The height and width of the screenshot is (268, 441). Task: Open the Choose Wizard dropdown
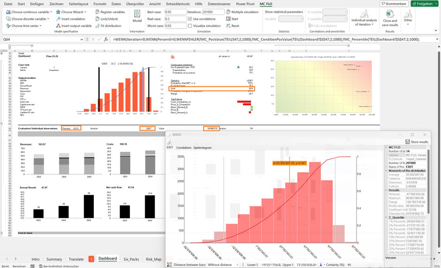coord(71,12)
